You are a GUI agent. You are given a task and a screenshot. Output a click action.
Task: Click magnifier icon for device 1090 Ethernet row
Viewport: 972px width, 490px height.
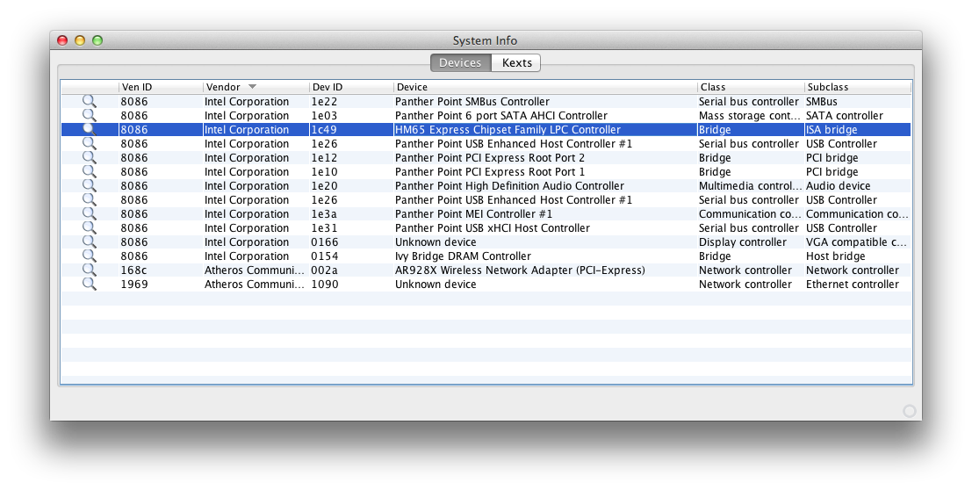click(x=89, y=285)
